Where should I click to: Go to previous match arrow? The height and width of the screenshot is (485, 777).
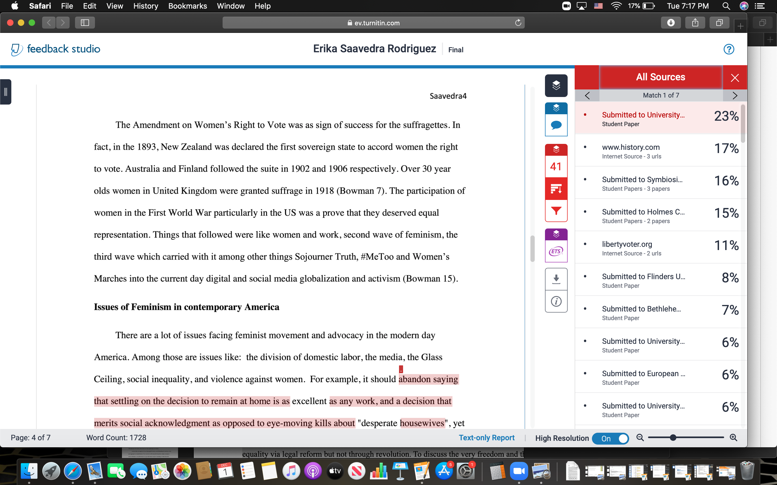[x=587, y=95]
